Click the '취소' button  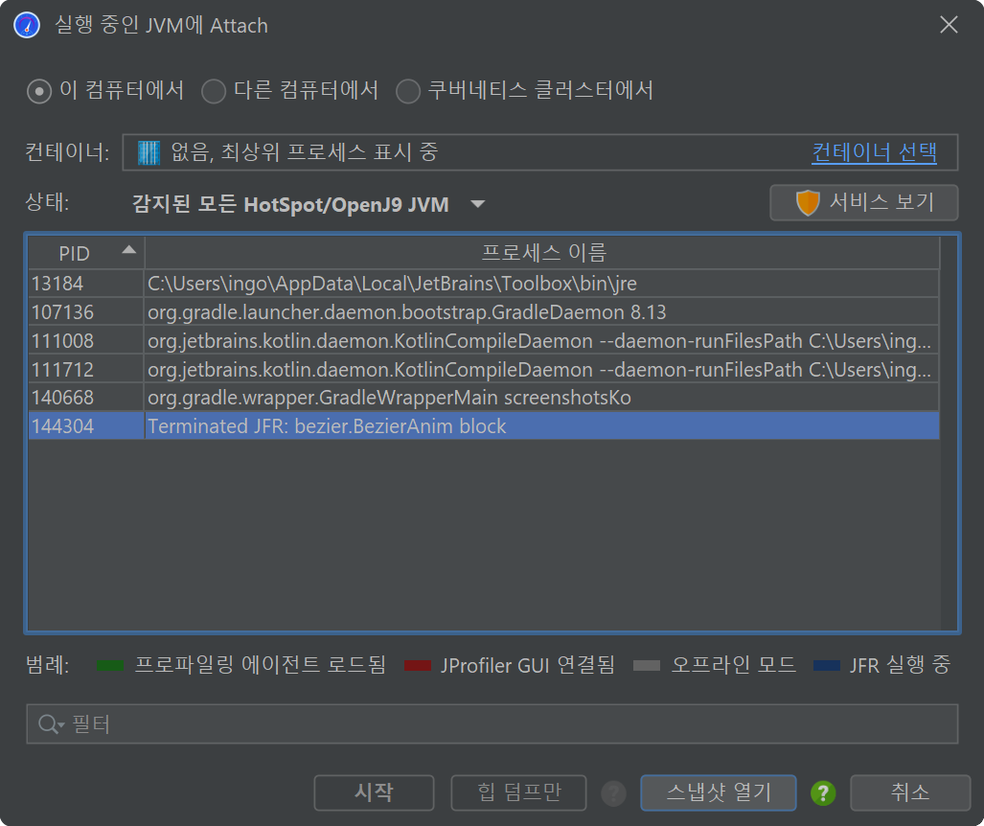[x=910, y=792]
